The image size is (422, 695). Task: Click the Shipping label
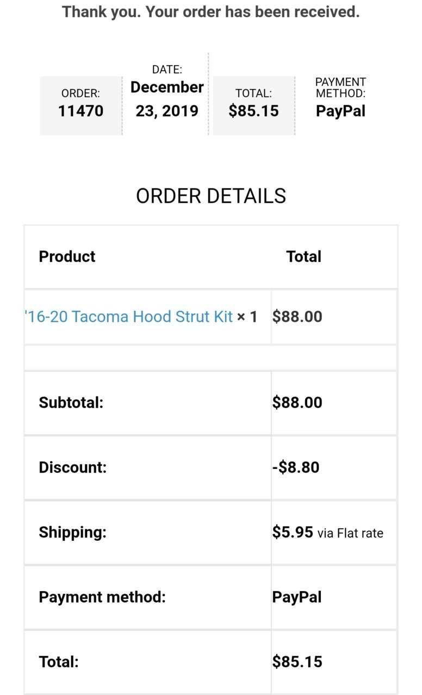click(72, 532)
